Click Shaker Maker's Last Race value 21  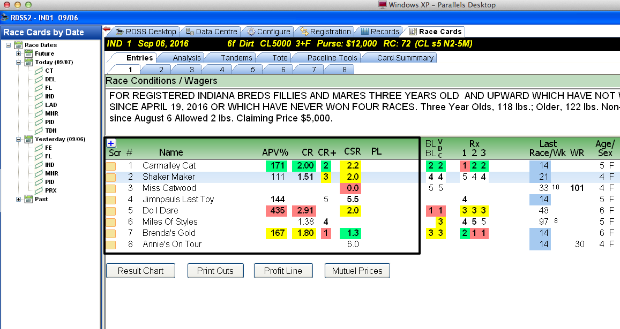click(540, 177)
